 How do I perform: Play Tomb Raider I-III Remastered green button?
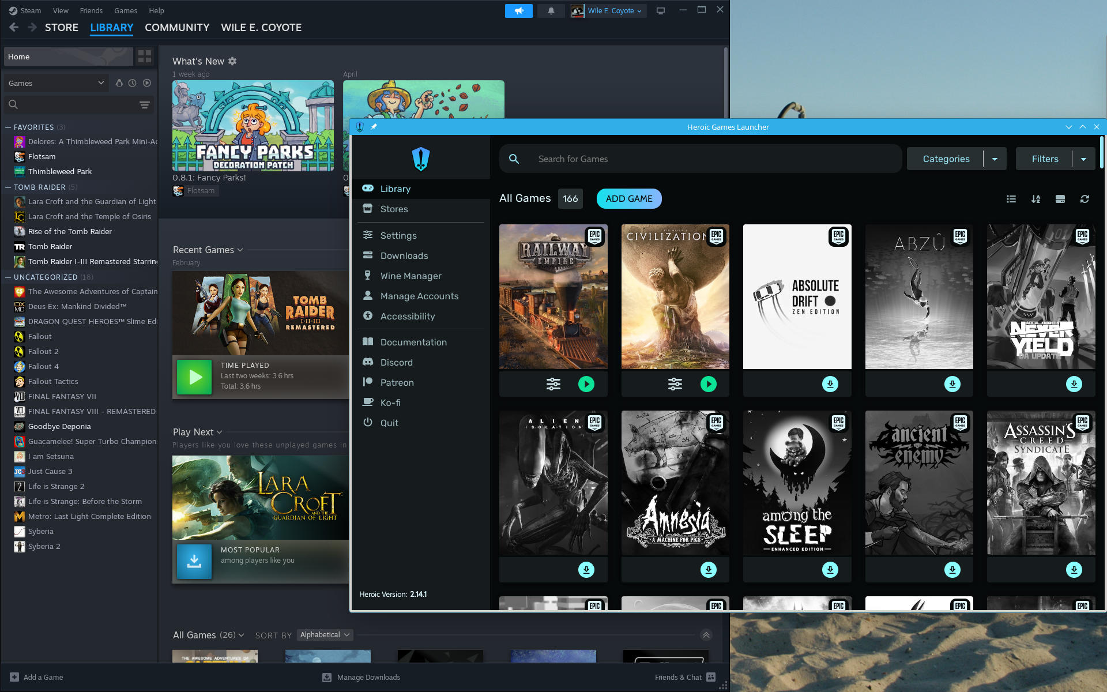(194, 377)
